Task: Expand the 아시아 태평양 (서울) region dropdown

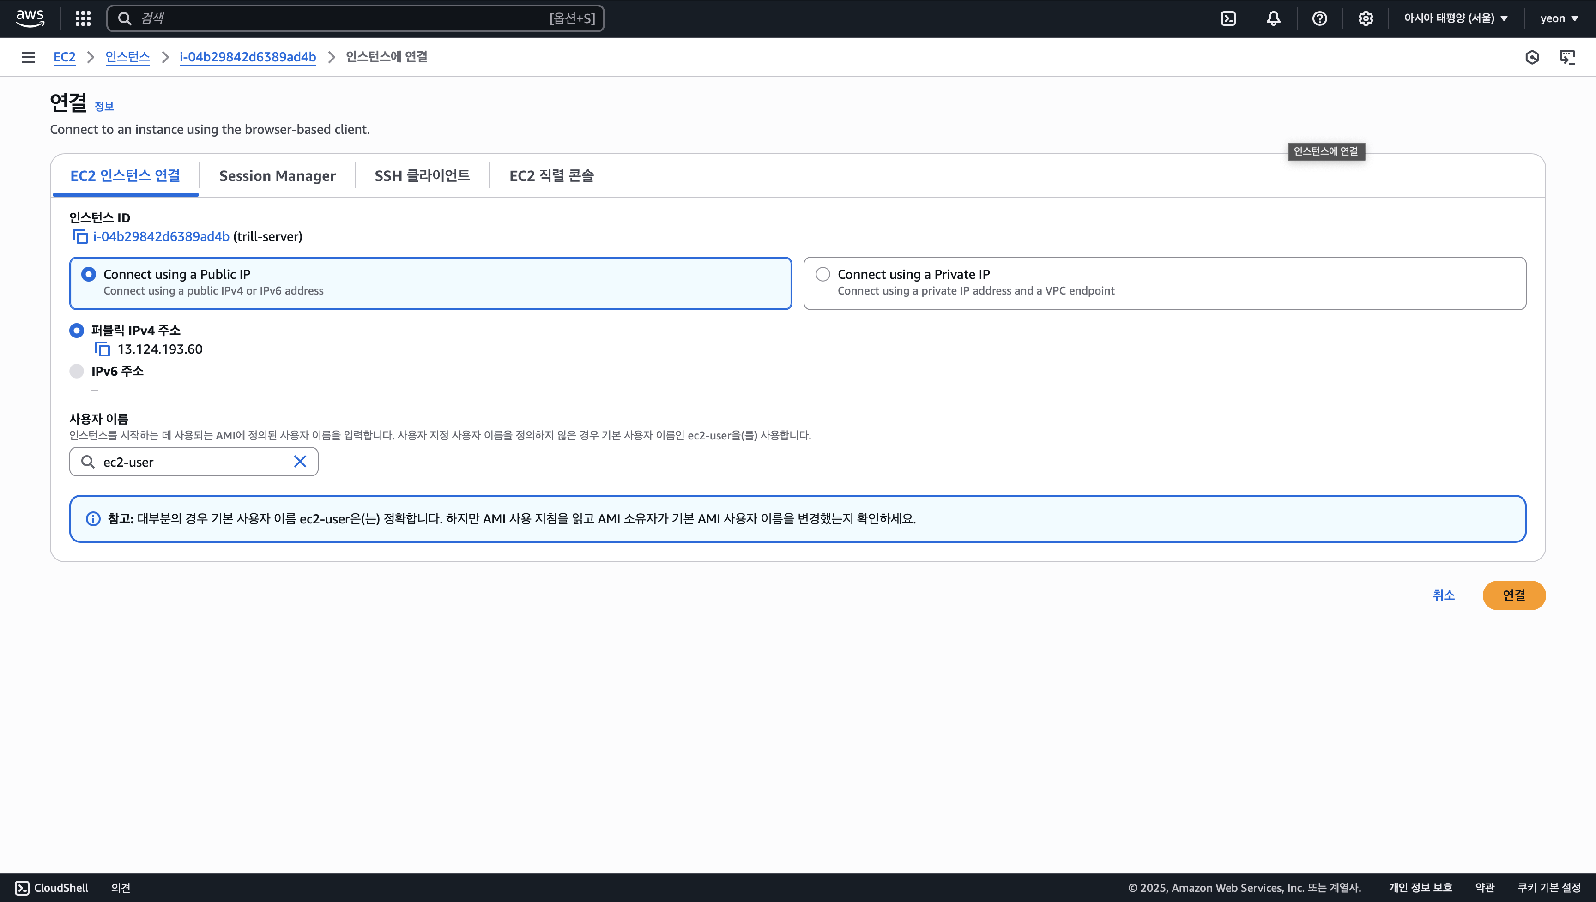Action: [x=1456, y=18]
